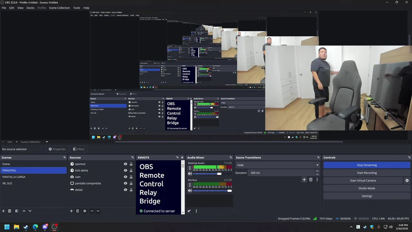Open Mic/Aux three-dot options

coord(190,185)
